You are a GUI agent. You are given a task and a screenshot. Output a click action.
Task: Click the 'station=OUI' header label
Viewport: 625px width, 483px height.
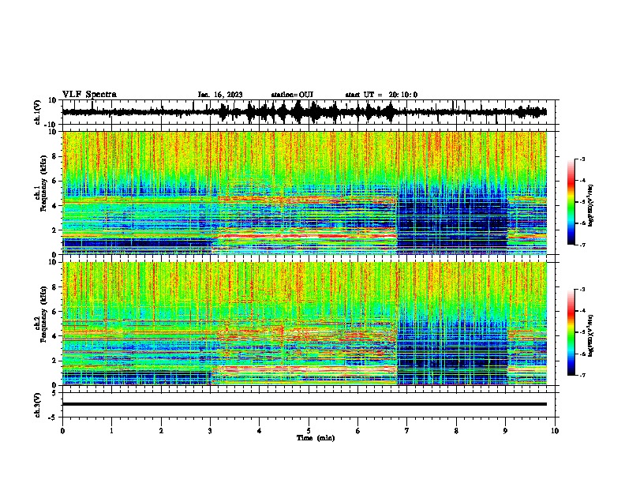tap(292, 95)
